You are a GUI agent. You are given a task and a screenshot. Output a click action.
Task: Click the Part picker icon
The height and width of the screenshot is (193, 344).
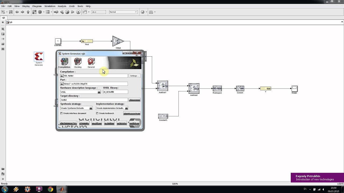click(62, 84)
